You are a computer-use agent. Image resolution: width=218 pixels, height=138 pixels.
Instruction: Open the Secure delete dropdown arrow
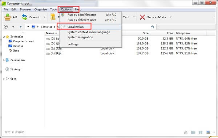[x=171, y=17]
